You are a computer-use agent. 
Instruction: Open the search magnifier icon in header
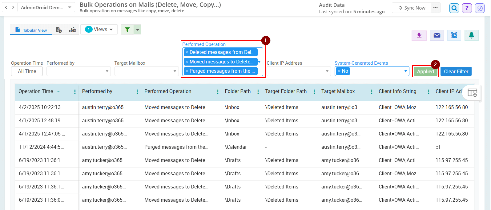coord(454,8)
